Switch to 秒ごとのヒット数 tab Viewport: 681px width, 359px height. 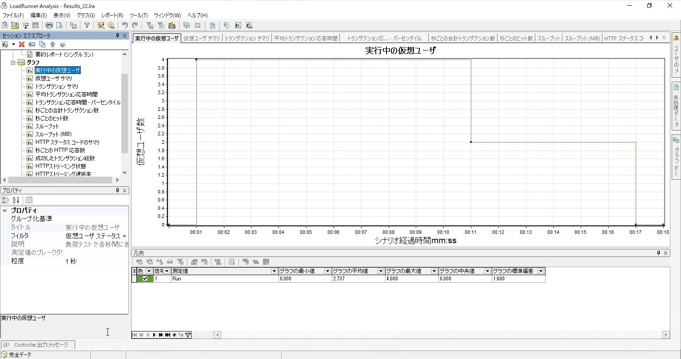pyautogui.click(x=516, y=39)
